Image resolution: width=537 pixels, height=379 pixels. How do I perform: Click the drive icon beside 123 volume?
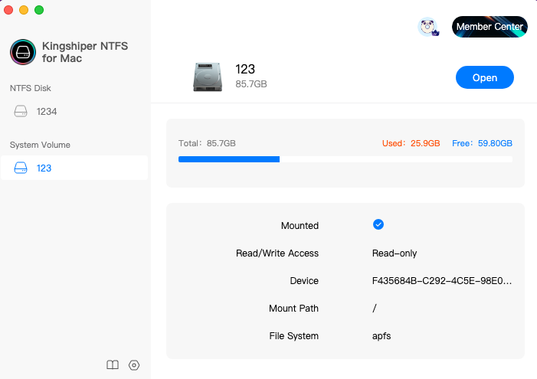[x=21, y=168]
